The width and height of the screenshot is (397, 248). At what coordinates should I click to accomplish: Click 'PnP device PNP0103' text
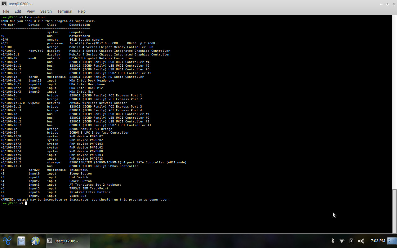point(86,144)
